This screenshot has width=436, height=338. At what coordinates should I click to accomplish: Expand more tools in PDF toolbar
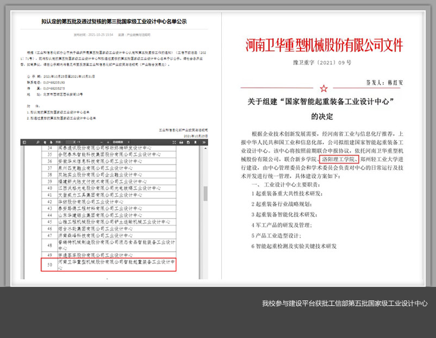coord(204,142)
